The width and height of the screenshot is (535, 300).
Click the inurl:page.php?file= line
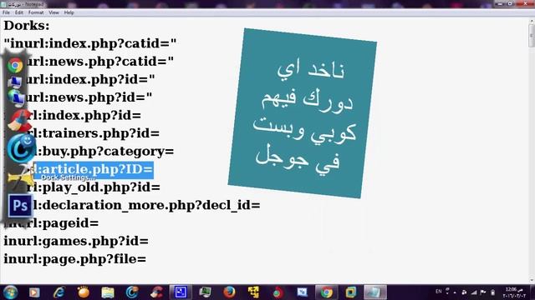74,259
